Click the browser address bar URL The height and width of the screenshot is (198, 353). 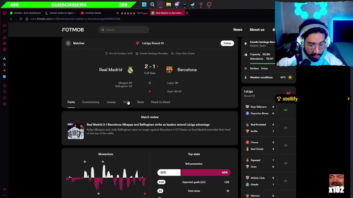pos(75,19)
